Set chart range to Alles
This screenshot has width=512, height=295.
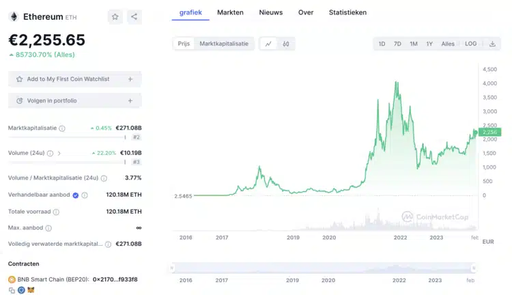coord(448,44)
